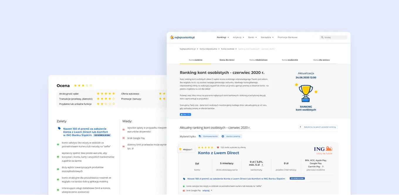Select the Konta dla seniora tab
The image size is (399, 195).
pos(321,60)
